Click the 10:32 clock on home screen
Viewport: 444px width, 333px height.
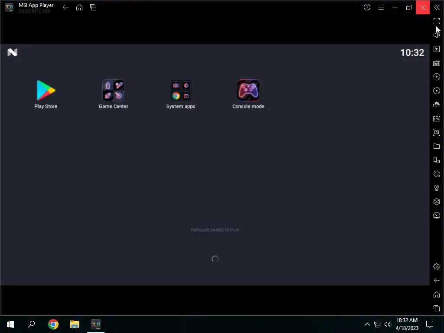click(412, 52)
